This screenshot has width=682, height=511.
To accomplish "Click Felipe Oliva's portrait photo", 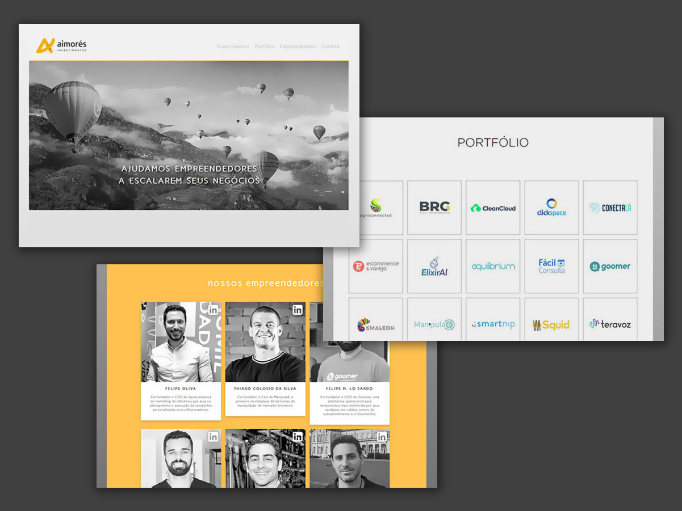I will click(181, 342).
